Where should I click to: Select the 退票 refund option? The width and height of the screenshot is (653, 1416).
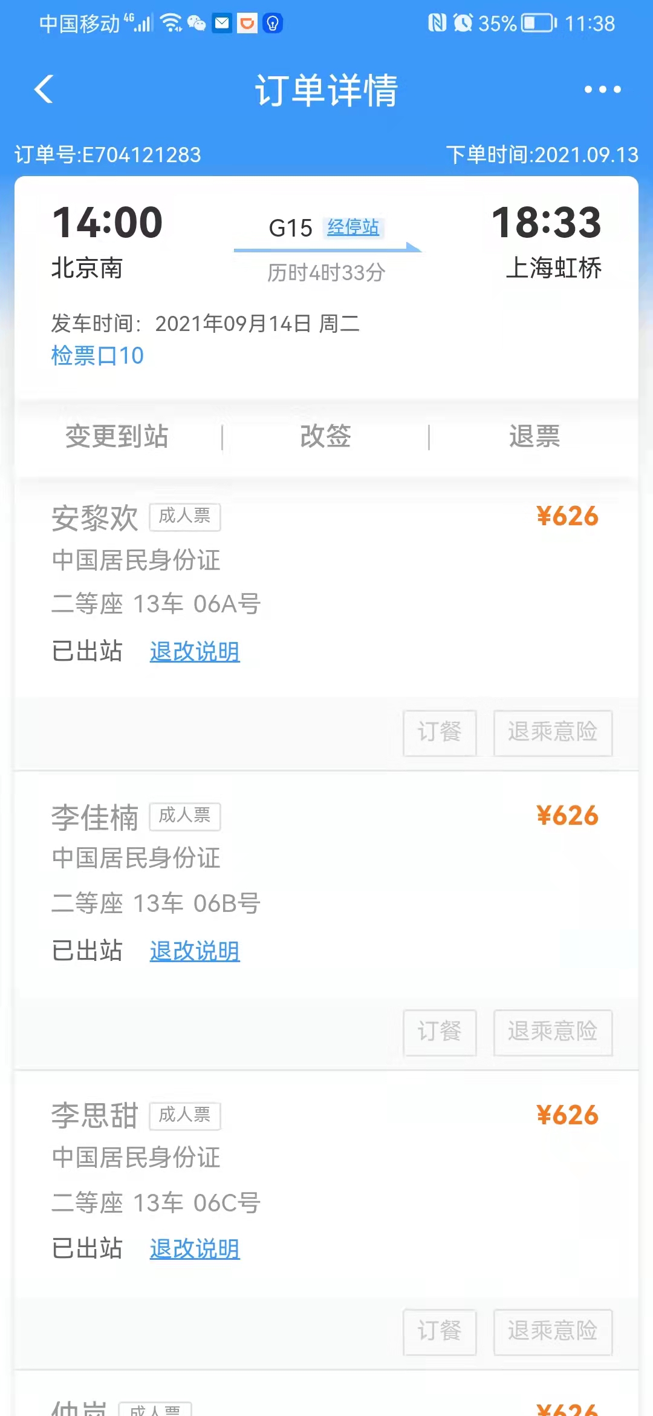[534, 436]
